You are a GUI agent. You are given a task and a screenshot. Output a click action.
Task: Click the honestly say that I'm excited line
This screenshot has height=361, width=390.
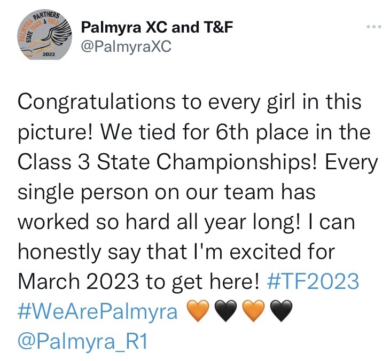[176, 252]
